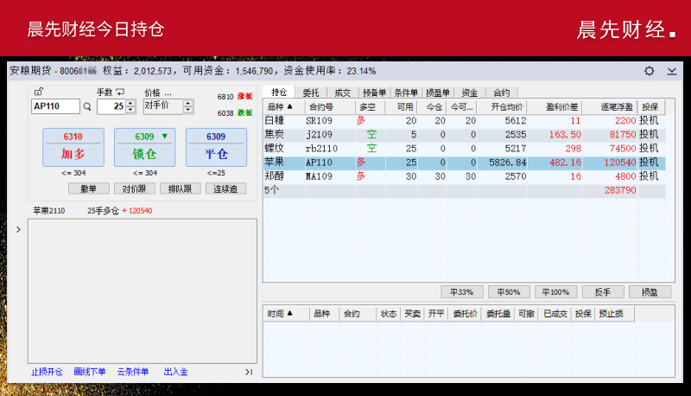Open settings gear in title bar

[650, 71]
